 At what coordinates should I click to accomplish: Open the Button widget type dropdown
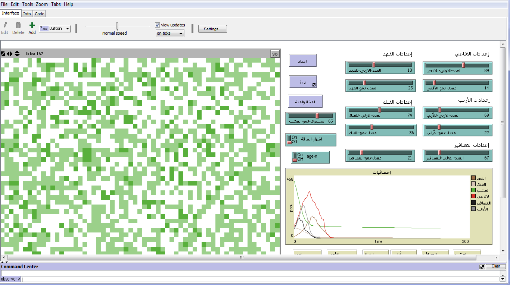[68, 29]
